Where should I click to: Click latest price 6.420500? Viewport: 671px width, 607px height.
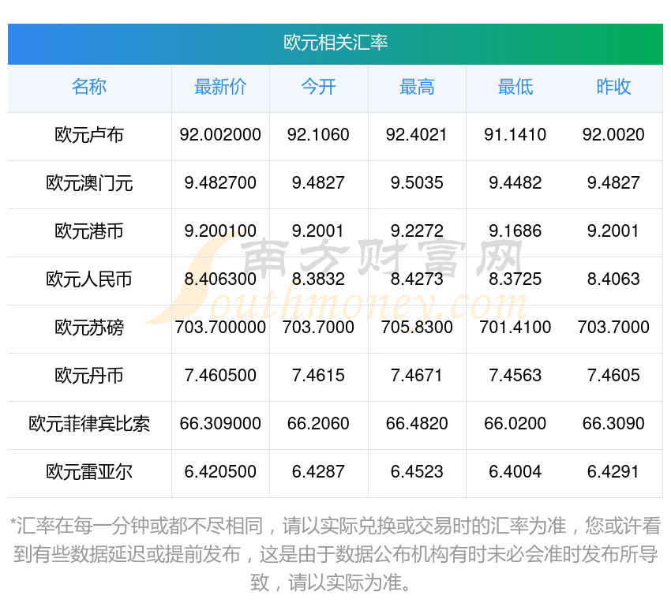pyautogui.click(x=220, y=472)
